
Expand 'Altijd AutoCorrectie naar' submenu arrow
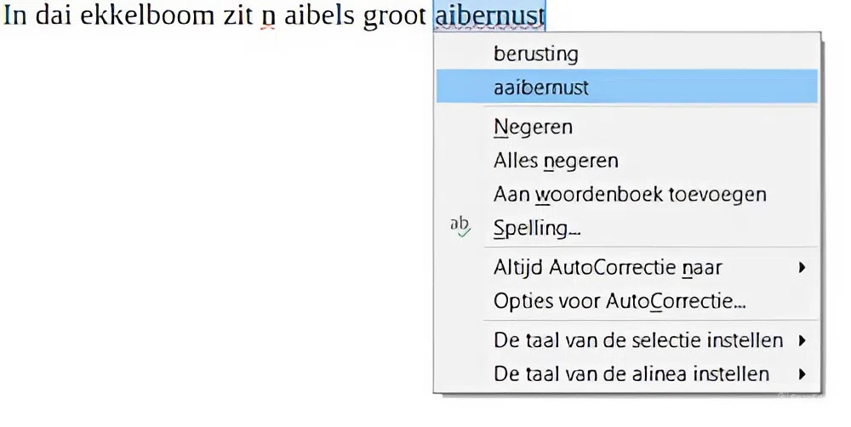point(802,268)
